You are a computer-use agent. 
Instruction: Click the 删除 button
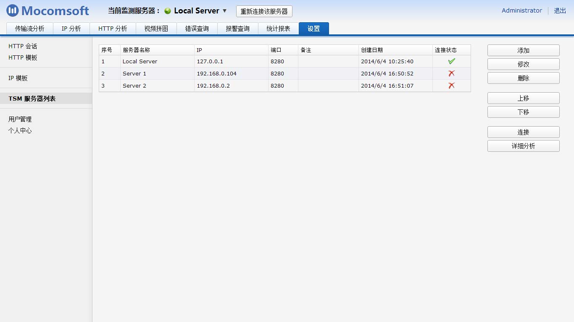(x=523, y=78)
